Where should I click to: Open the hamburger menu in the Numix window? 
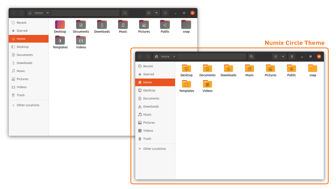point(292,56)
